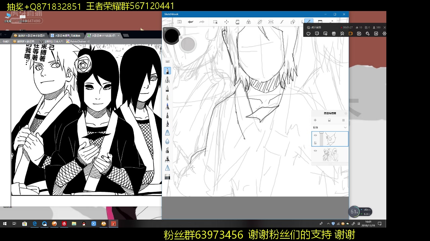Select the sixth marker brush

point(167,115)
